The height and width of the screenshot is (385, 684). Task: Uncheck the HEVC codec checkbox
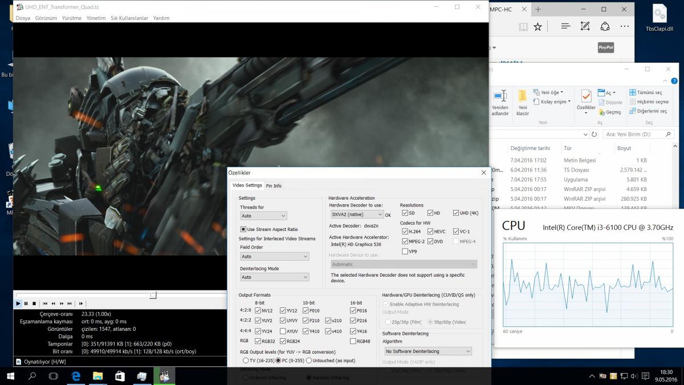430,232
